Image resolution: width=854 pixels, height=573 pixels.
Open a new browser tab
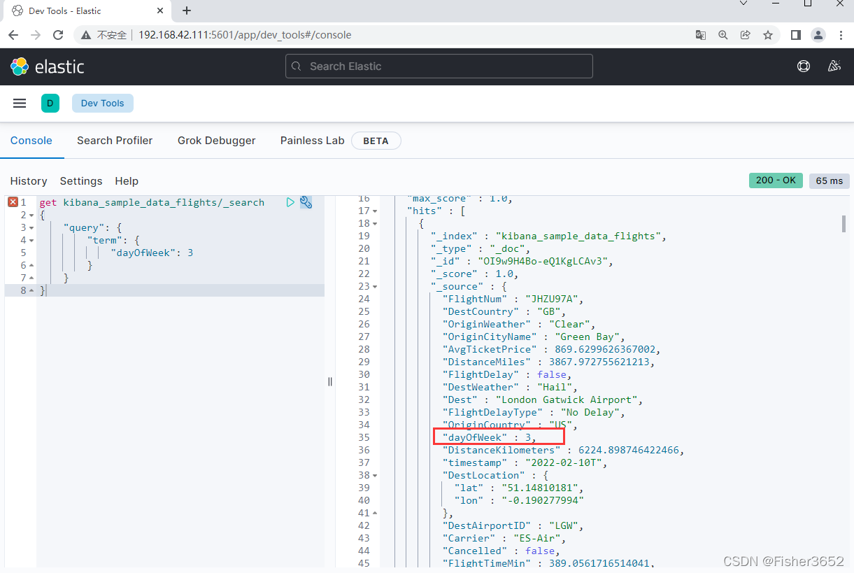pos(187,10)
